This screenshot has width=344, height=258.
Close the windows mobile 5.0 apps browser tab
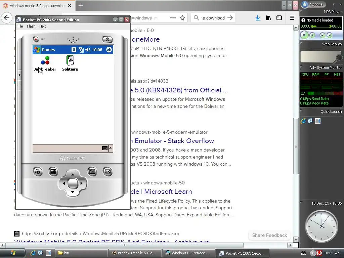pos(70,6)
